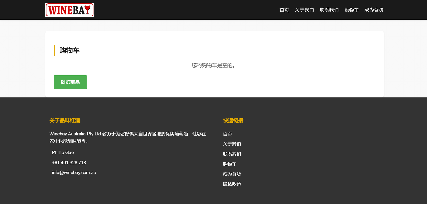Click the Winebay logo in header
Screen dimensions: 427x204
[x=70, y=10]
